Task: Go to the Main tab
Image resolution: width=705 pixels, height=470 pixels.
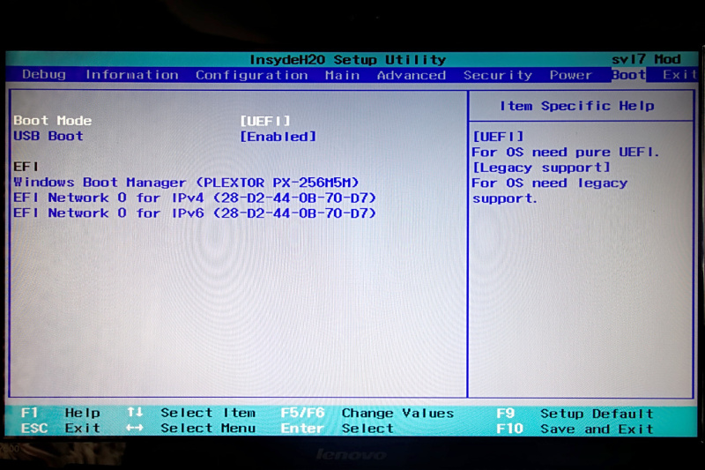Action: 342,75
